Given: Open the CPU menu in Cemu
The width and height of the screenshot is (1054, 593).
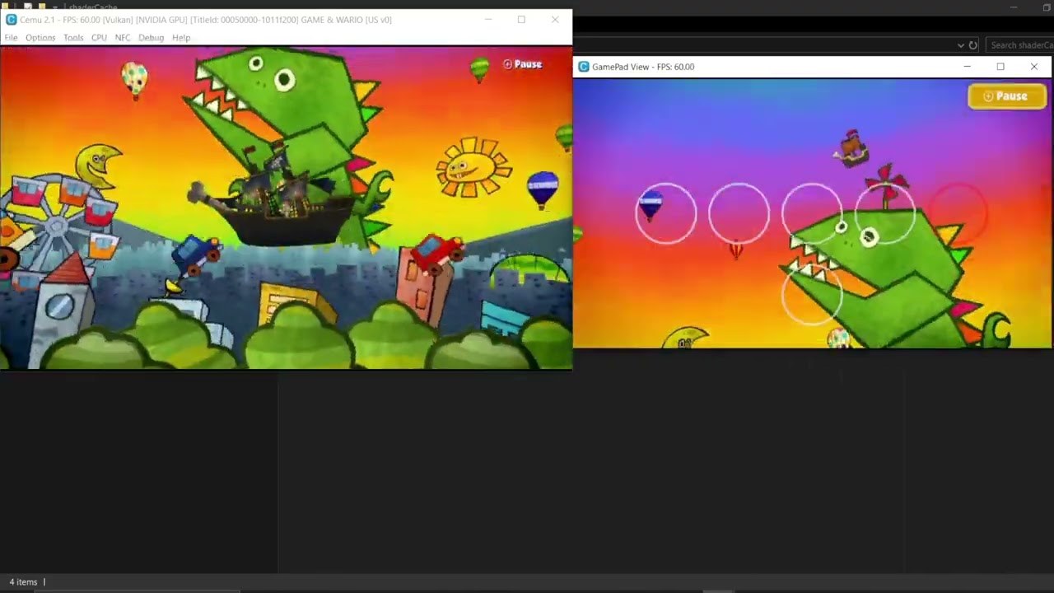Looking at the screenshot, I should click(99, 37).
